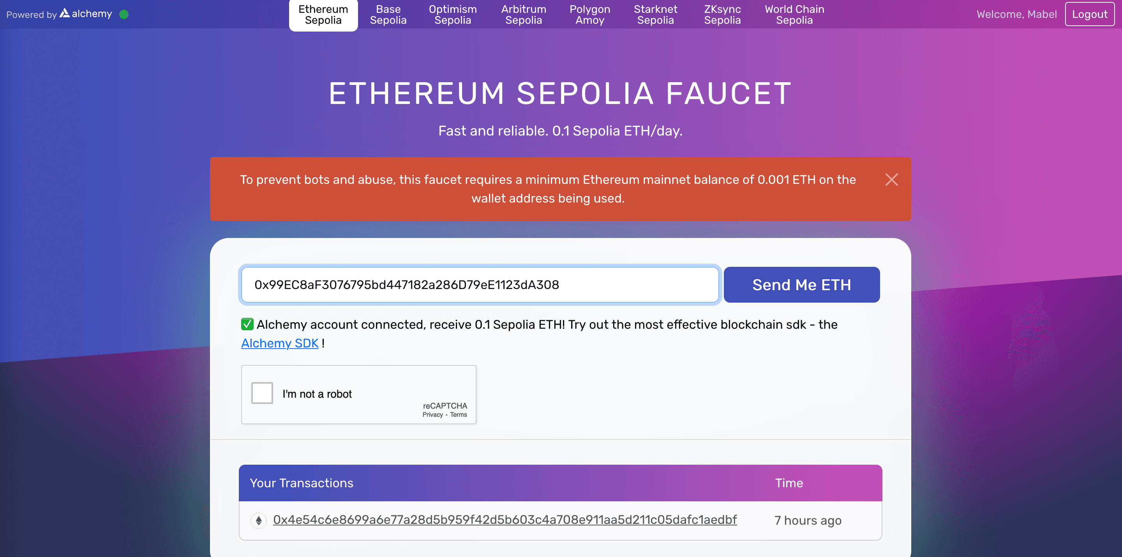Click the Ethereum diamond icon next to the transaction
This screenshot has width=1122, height=557.
[x=258, y=520]
